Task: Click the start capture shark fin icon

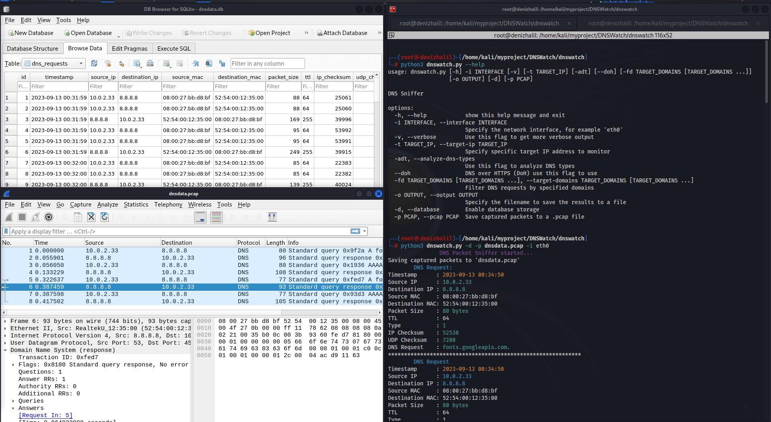Action: pyautogui.click(x=9, y=217)
